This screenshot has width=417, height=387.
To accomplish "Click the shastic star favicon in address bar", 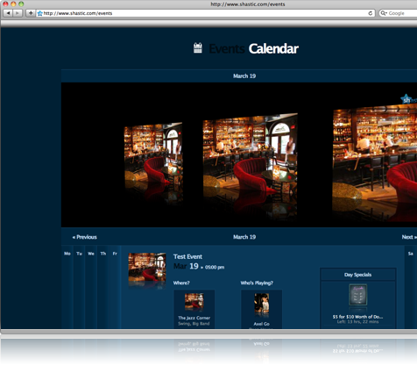I will [x=40, y=13].
